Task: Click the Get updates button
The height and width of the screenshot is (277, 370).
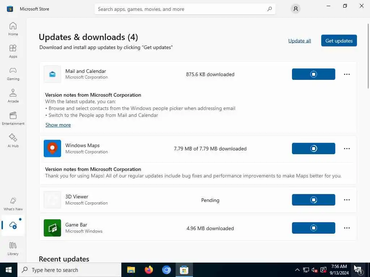Action: 339,40
